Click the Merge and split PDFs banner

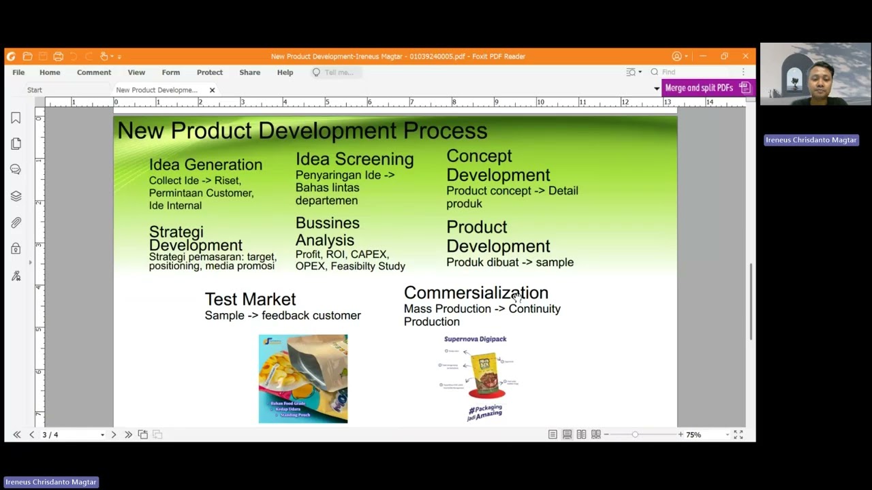708,88
